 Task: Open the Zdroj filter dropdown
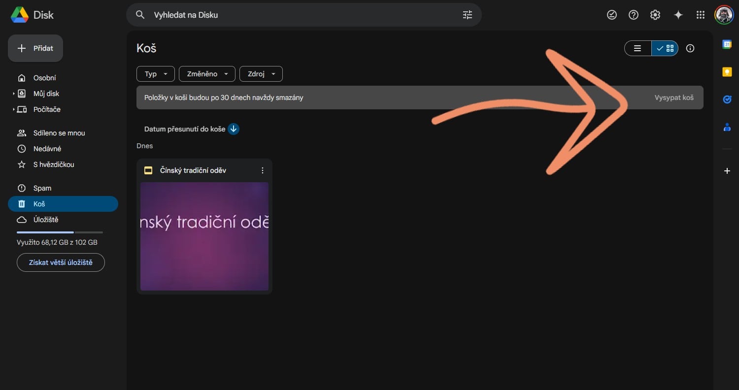click(x=261, y=74)
